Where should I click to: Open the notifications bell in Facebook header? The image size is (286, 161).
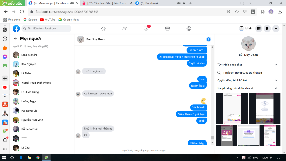point(267,29)
